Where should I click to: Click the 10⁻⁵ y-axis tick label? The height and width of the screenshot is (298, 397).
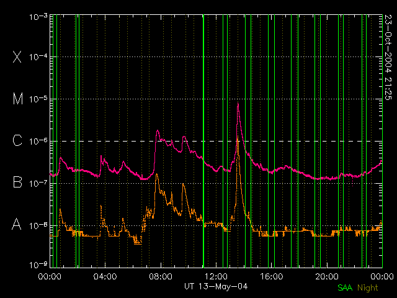[38, 99]
